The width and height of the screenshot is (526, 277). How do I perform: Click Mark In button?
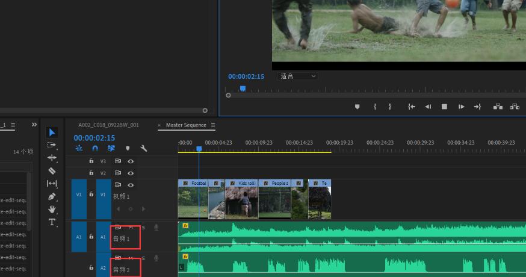coord(375,107)
